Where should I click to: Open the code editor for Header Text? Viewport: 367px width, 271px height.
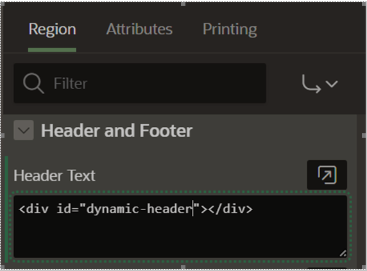click(x=327, y=175)
